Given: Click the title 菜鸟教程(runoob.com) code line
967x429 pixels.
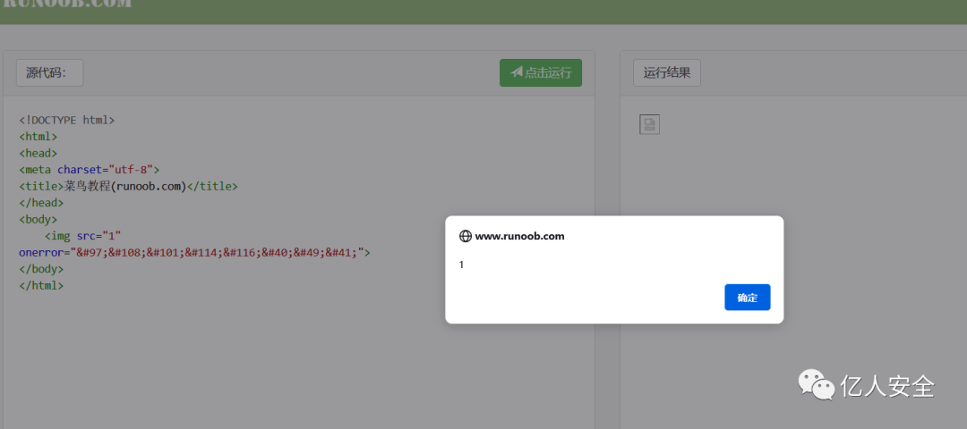Looking at the screenshot, I should pos(128,186).
